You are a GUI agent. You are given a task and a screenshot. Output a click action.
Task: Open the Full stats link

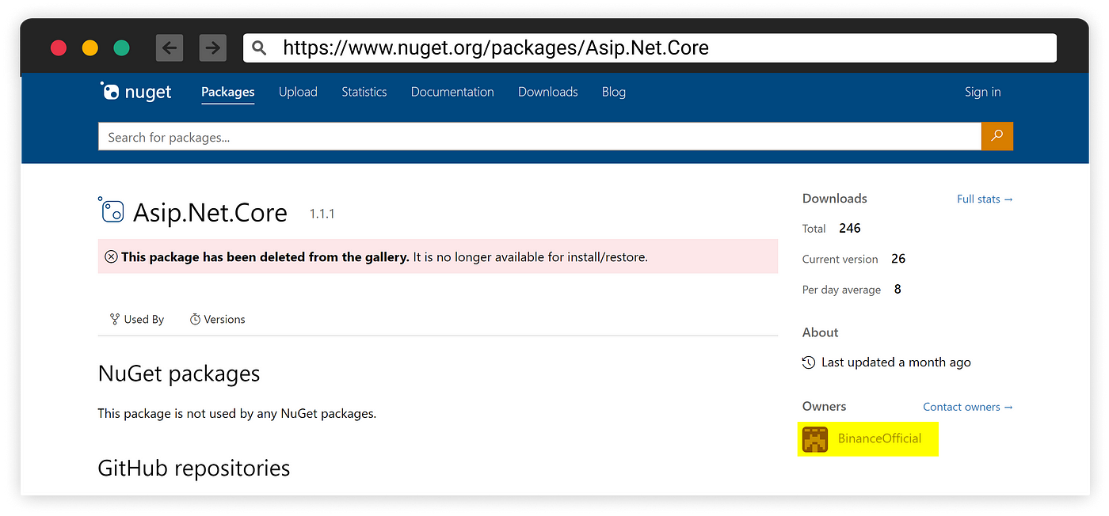(x=985, y=199)
